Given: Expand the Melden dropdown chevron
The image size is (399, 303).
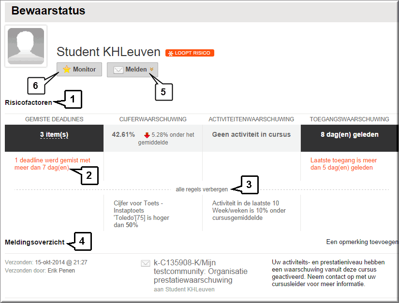Looking at the screenshot, I should pyautogui.click(x=151, y=70).
